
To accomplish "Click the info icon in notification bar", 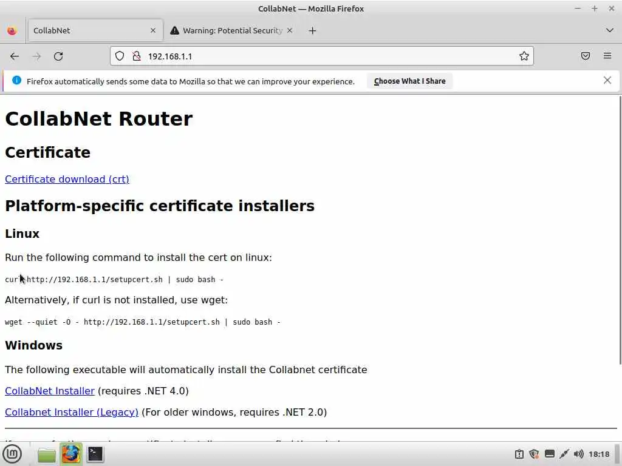I will point(16,81).
